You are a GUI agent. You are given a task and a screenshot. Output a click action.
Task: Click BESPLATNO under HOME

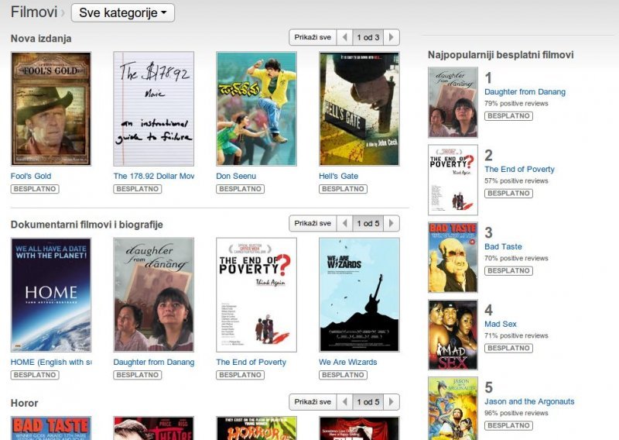click(x=35, y=375)
